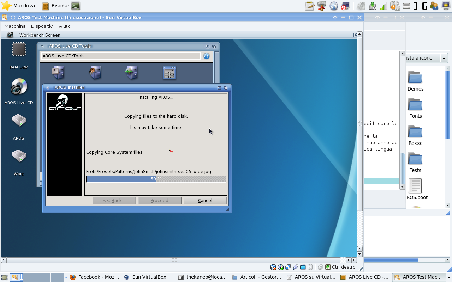
Task: Open the Risorse menu
Action: click(55, 6)
